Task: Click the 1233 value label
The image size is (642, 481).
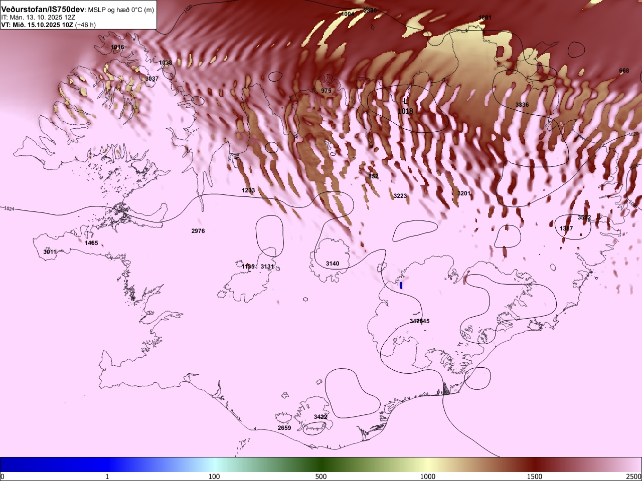Action: tap(248, 190)
